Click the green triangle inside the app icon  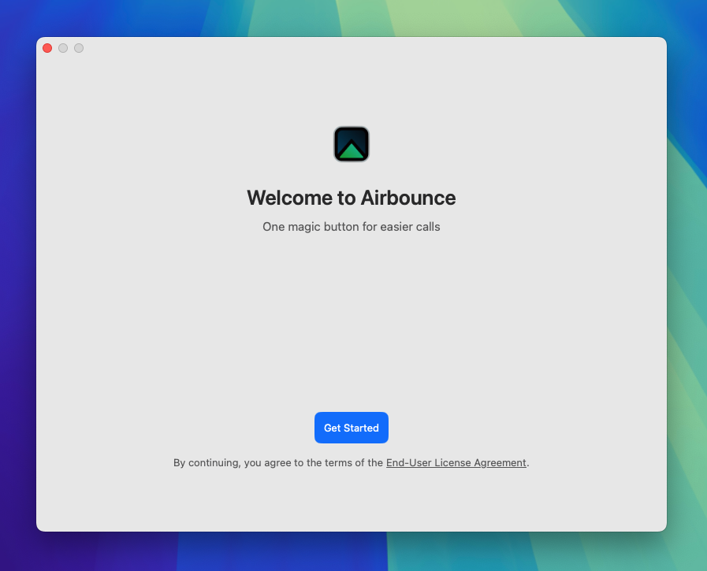[352, 151]
